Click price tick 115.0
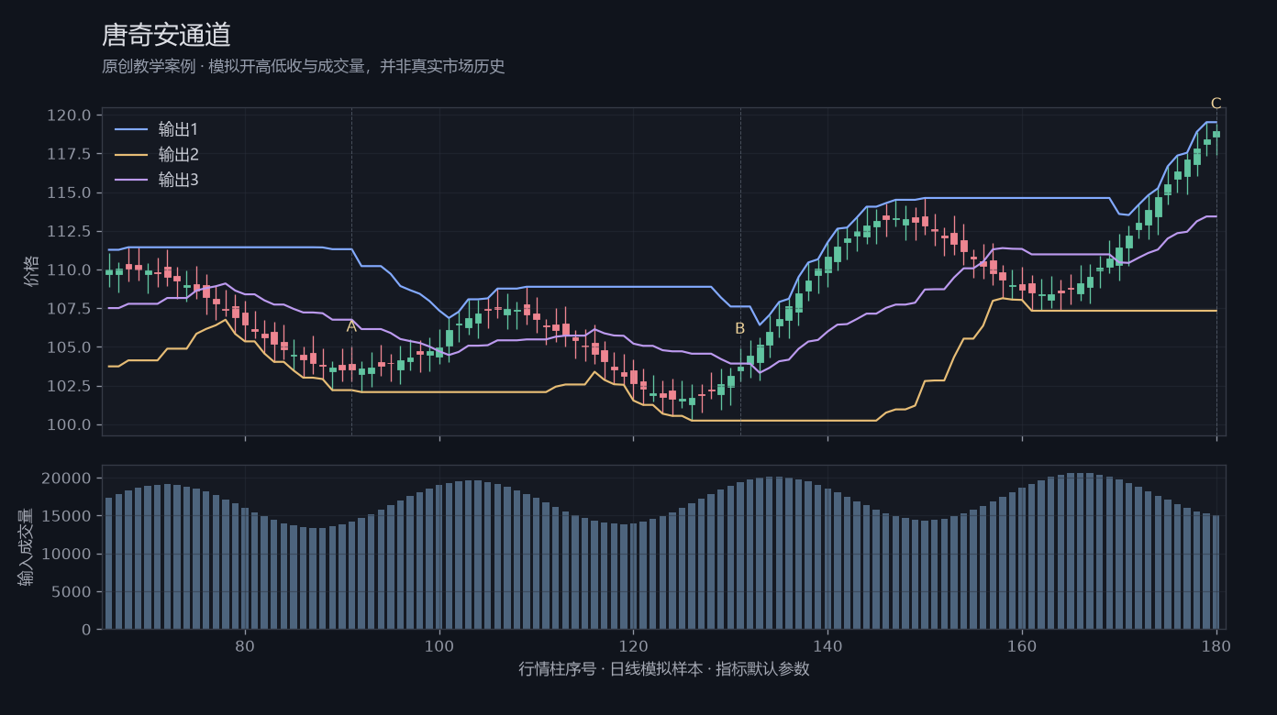1277x715 pixels. pyautogui.click(x=69, y=192)
